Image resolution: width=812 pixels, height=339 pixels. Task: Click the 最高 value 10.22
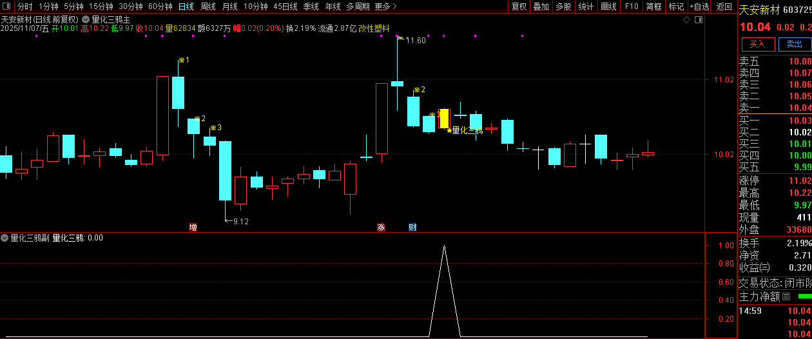(800, 193)
